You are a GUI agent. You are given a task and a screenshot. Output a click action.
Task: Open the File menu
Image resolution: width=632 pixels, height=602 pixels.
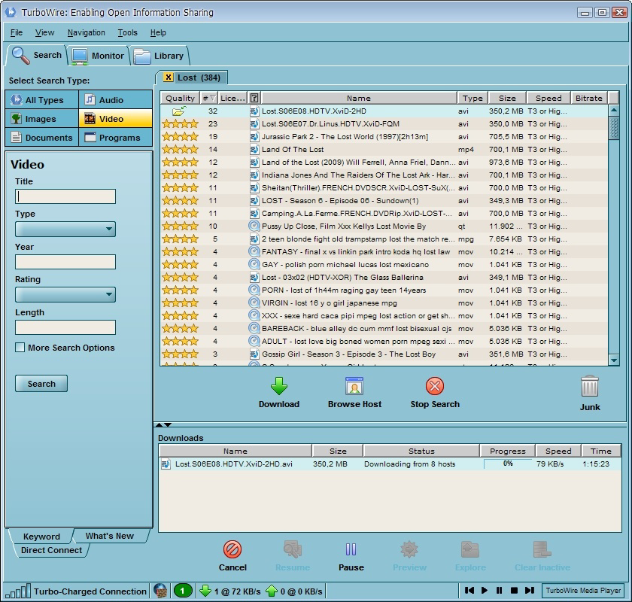pos(17,32)
